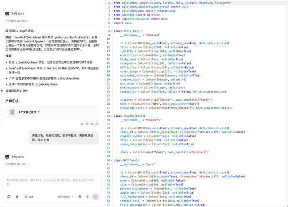Click the regenerate response icon
This screenshot has width=288, height=207.
point(97,124)
